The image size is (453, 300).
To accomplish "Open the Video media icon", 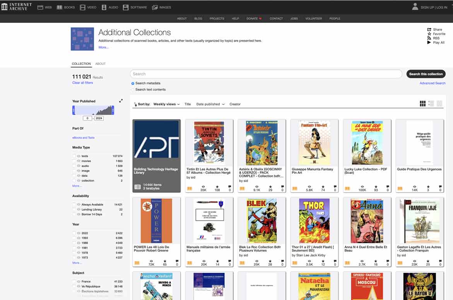I will (x=82, y=7).
